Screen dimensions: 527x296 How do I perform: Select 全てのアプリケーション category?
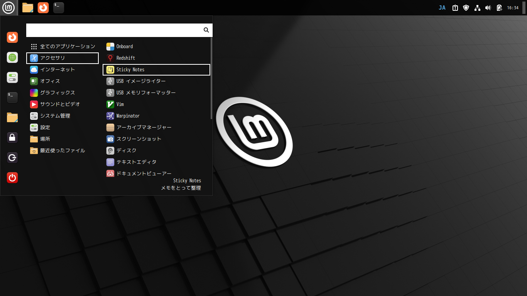[62, 47]
